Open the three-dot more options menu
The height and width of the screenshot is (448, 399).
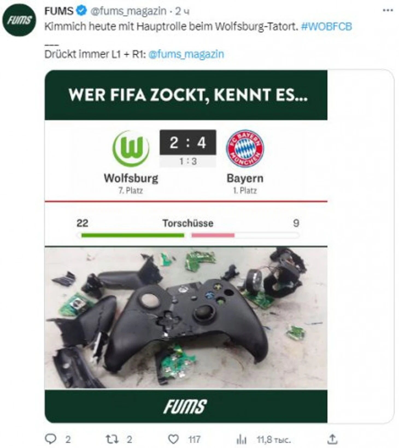pyautogui.click(x=388, y=10)
